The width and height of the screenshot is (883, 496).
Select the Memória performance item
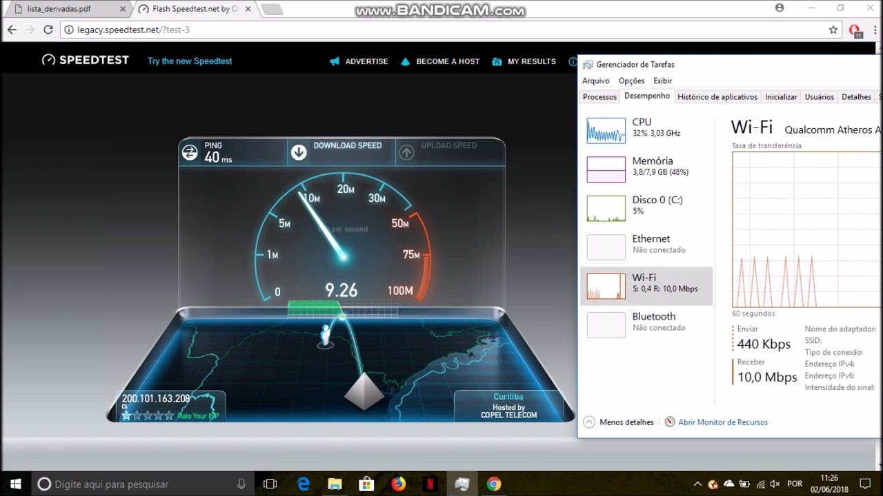(x=646, y=169)
